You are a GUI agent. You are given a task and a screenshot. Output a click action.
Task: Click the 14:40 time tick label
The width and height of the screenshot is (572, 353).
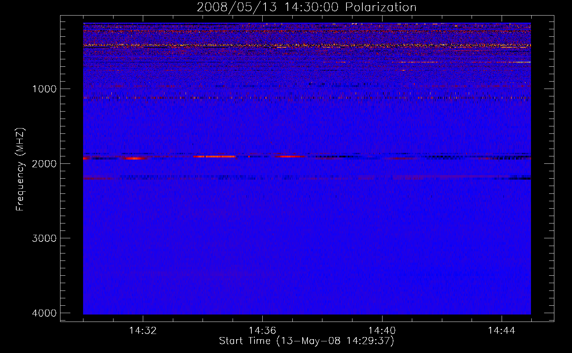[x=382, y=331]
